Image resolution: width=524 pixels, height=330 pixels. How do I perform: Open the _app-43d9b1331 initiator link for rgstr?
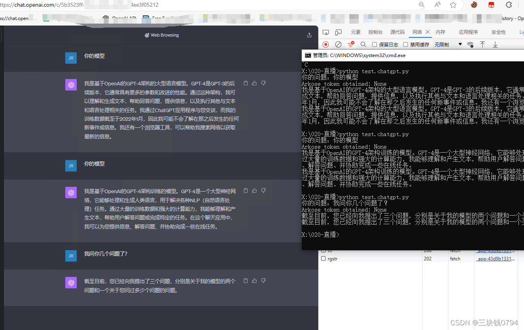click(x=496, y=259)
